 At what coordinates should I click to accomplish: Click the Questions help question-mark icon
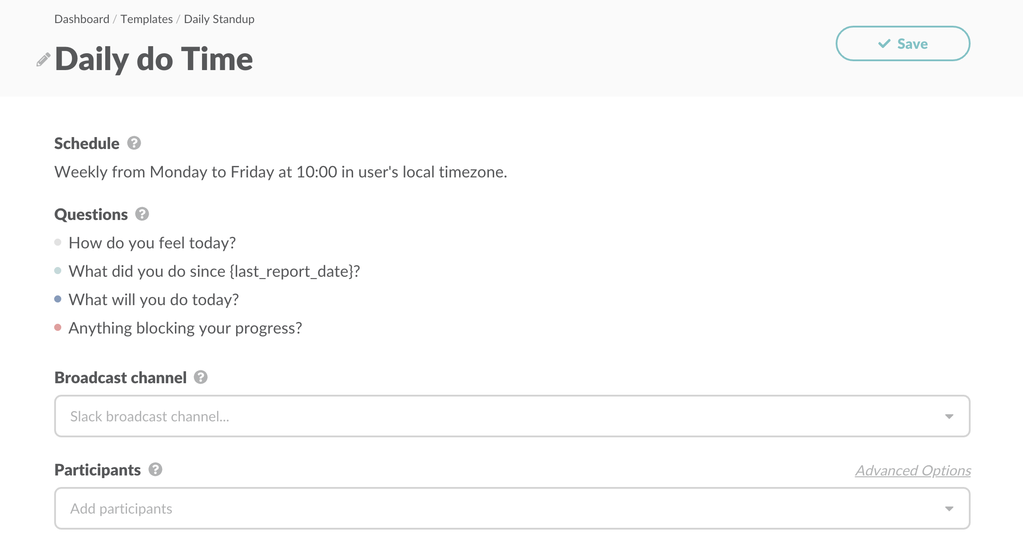click(x=142, y=214)
